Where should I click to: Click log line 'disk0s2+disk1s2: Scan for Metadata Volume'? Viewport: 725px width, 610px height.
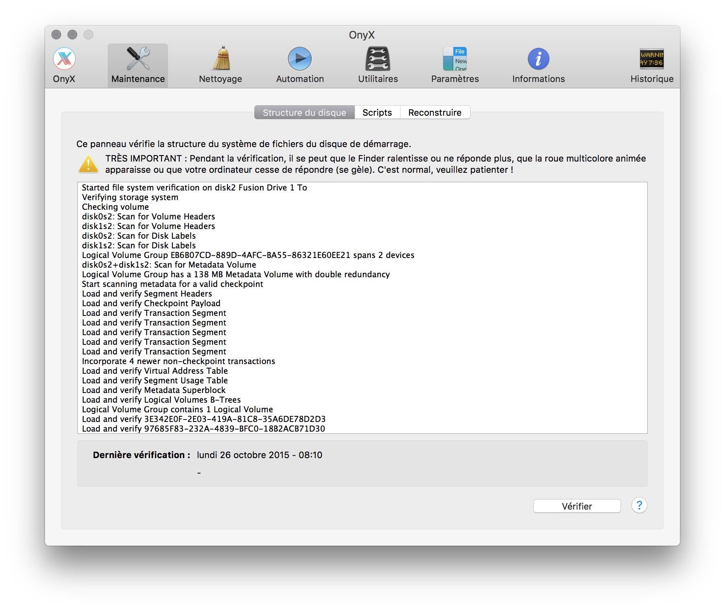169,265
